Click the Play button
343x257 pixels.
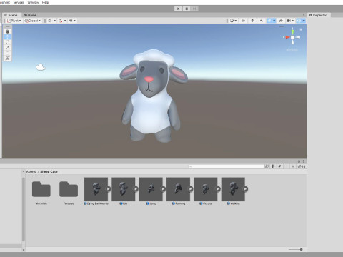[x=178, y=9]
